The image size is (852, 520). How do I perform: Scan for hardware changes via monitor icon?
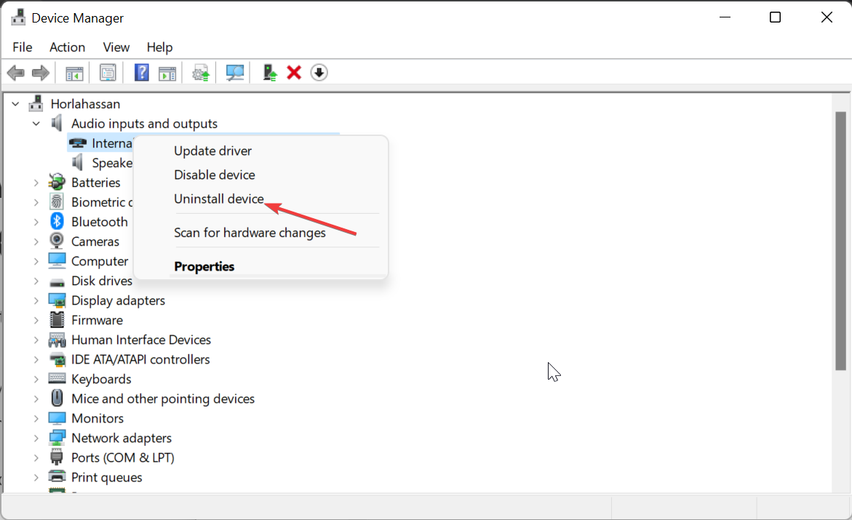tap(235, 73)
